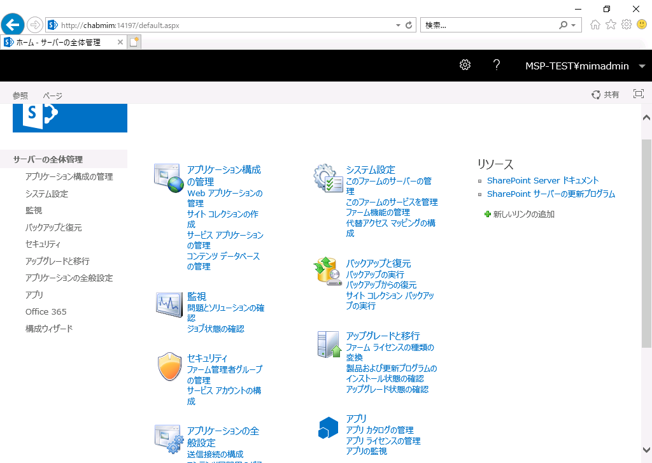Viewport: 652px width, 463px height.
Task: Select 構成ウィザード in left navigation
Action: coord(49,329)
